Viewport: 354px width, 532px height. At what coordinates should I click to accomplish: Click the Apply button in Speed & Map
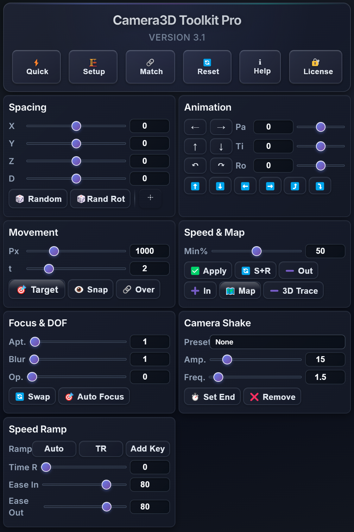pyautogui.click(x=208, y=270)
